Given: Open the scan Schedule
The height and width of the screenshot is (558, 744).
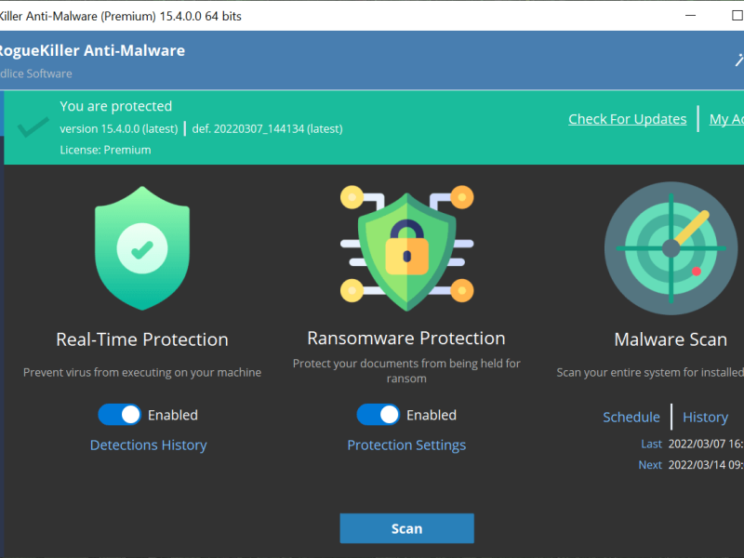Looking at the screenshot, I should click(631, 417).
